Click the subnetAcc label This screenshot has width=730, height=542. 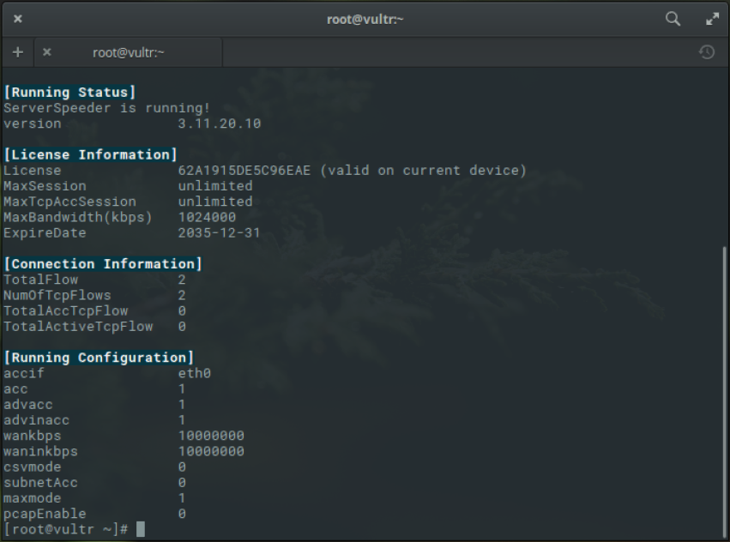click(41, 483)
